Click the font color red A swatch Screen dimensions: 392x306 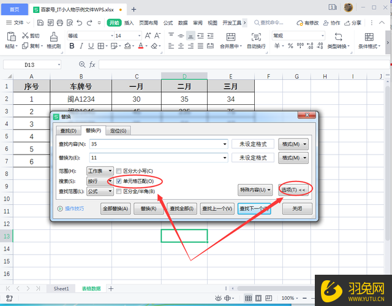tap(141, 46)
